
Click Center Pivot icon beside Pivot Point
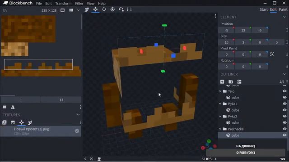coord(272,54)
